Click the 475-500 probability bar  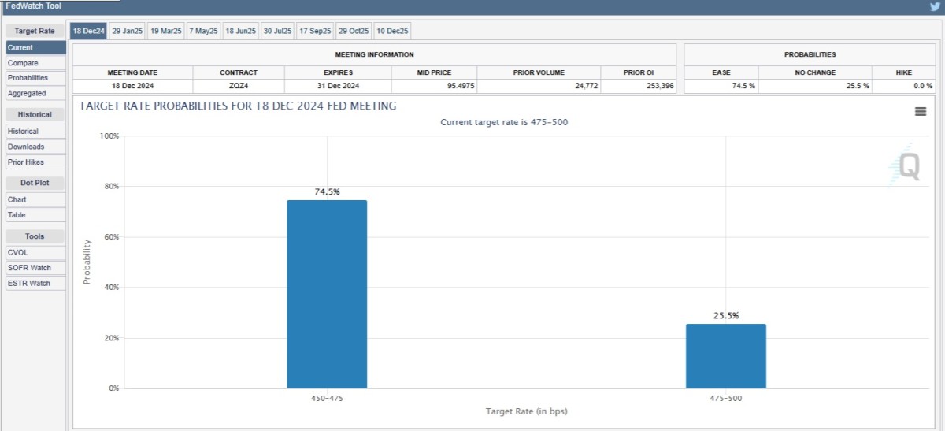[x=725, y=355]
